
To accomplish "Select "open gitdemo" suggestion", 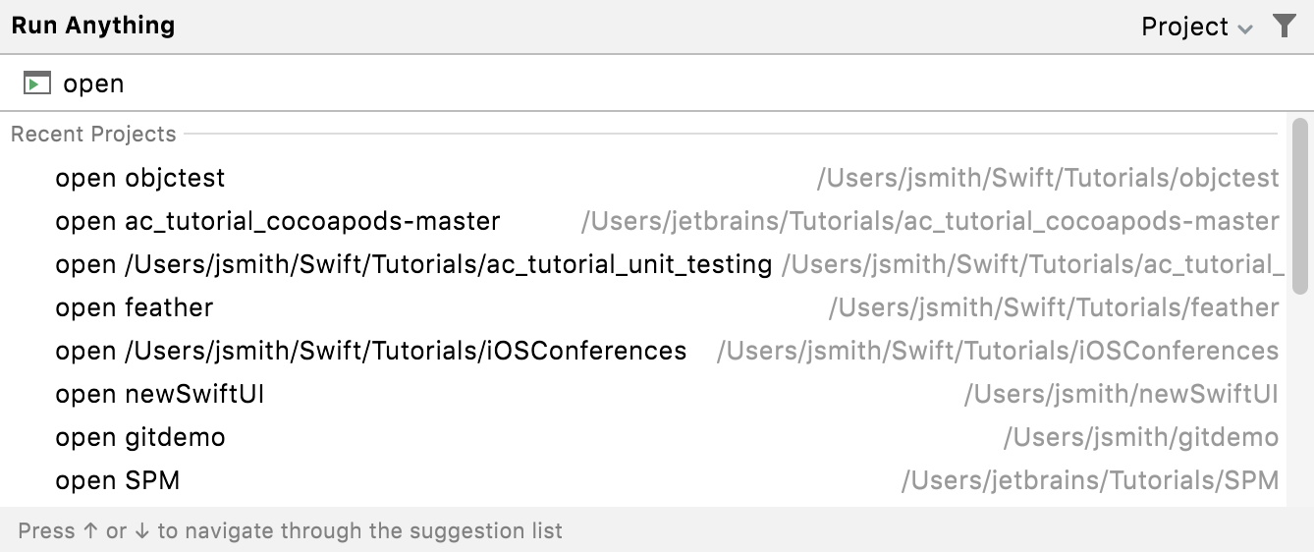I will click(x=140, y=437).
